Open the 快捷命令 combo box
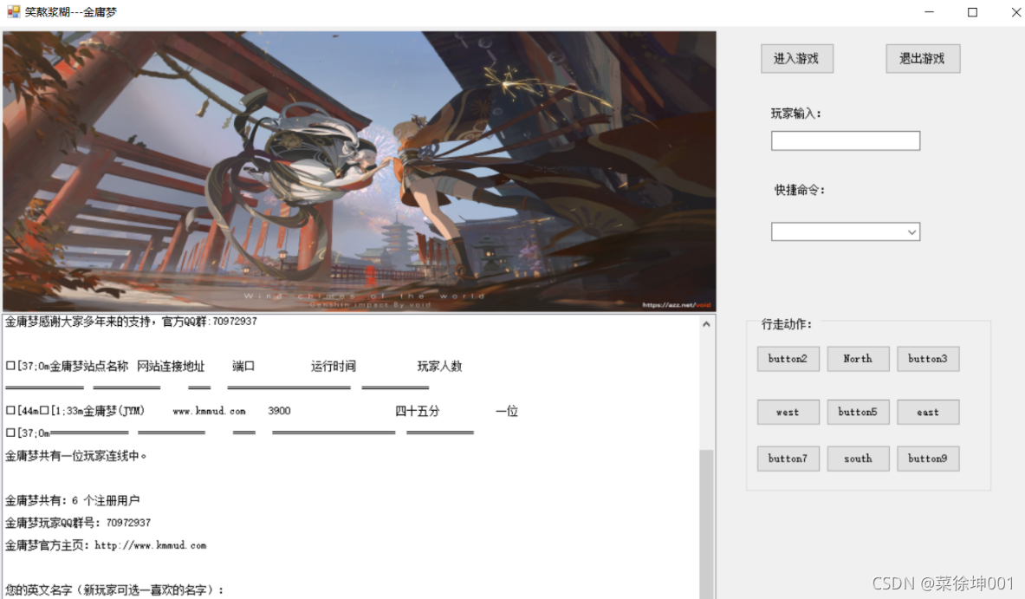 846,231
